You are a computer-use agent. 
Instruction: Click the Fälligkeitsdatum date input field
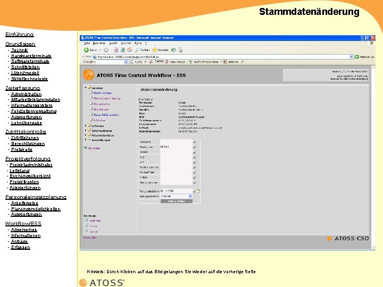tap(176, 191)
